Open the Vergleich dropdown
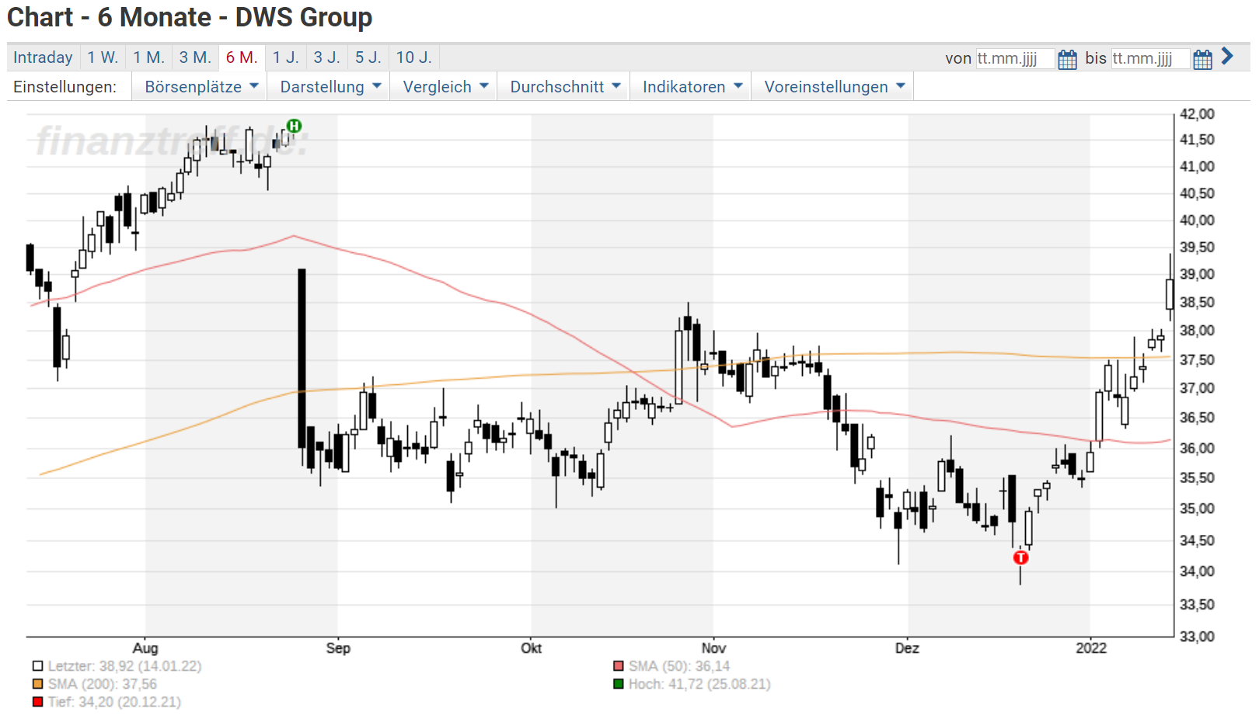1259x722 pixels. 445,87
